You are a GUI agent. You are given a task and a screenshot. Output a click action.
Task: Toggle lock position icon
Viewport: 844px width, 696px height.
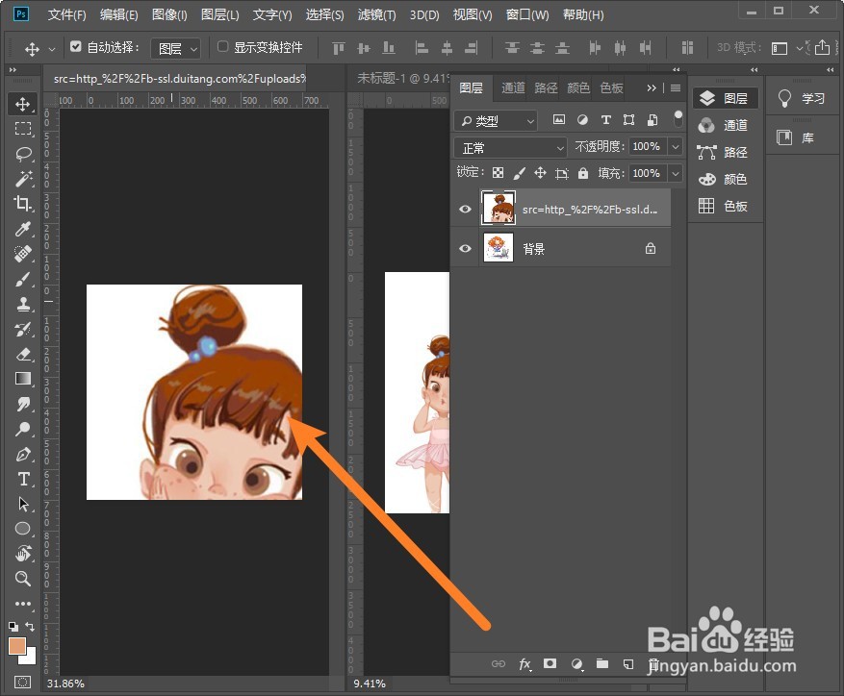tap(540, 173)
